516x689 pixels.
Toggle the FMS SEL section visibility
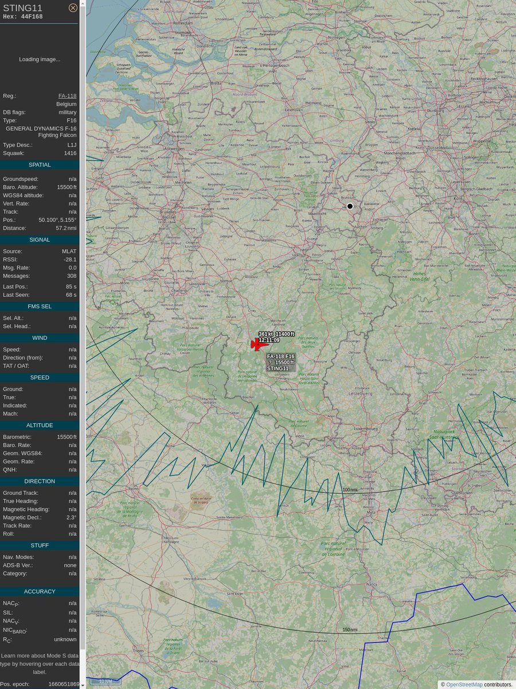point(39,306)
